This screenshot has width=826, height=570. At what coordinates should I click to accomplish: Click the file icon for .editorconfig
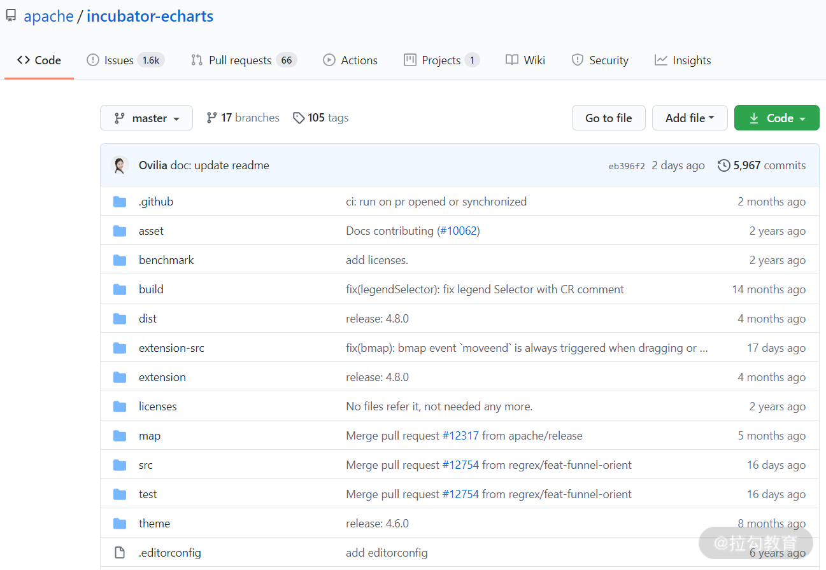[120, 553]
